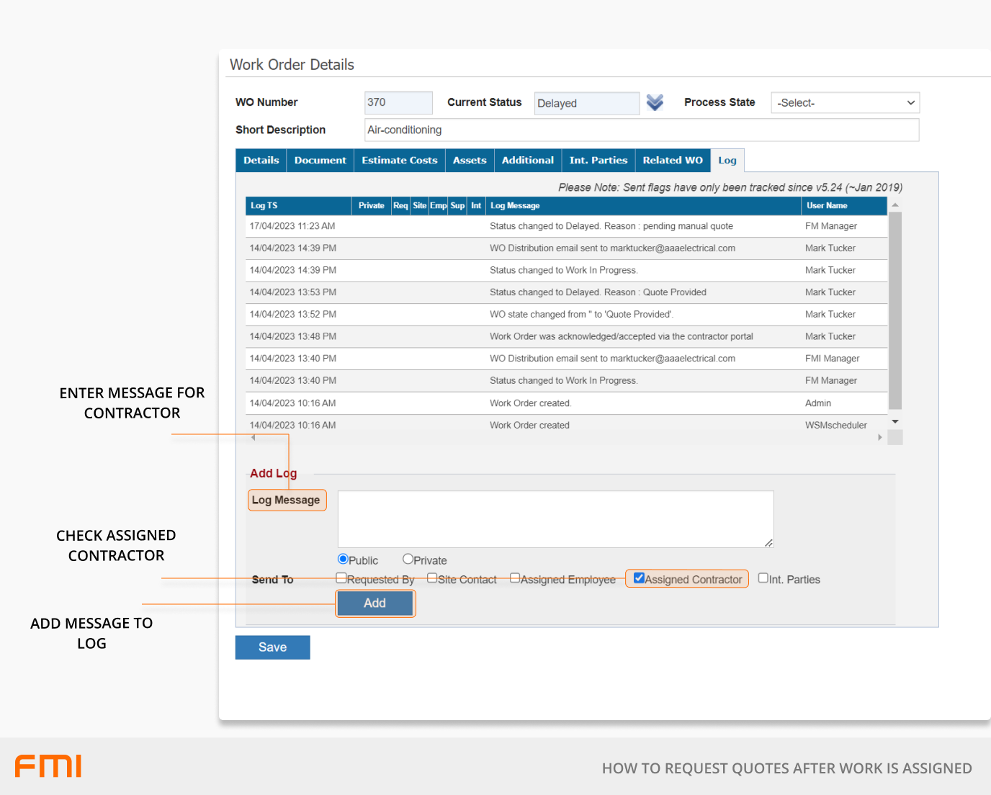This screenshot has width=991, height=795.
Task: Check the Requested By checkbox
Action: [x=341, y=578]
